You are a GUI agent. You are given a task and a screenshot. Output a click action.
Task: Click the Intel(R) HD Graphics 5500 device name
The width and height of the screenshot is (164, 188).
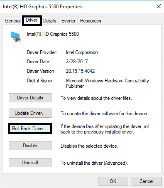(53, 34)
